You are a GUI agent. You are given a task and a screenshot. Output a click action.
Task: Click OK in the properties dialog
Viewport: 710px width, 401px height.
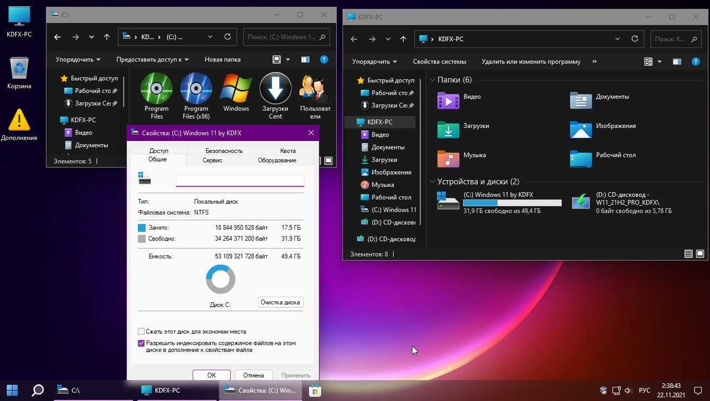pos(211,375)
